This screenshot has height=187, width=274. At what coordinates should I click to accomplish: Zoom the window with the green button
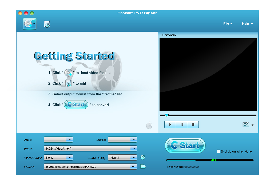click(32, 13)
